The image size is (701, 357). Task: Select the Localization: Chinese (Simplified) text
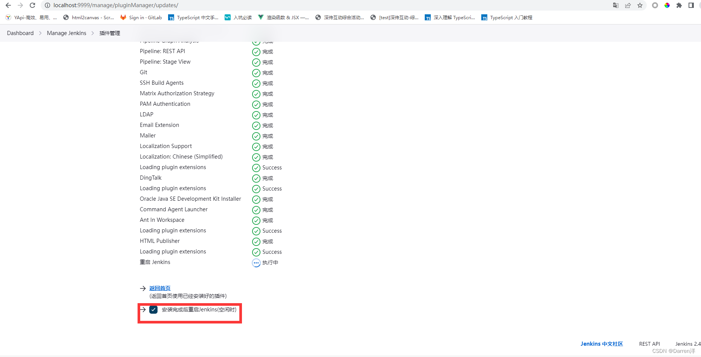click(181, 157)
